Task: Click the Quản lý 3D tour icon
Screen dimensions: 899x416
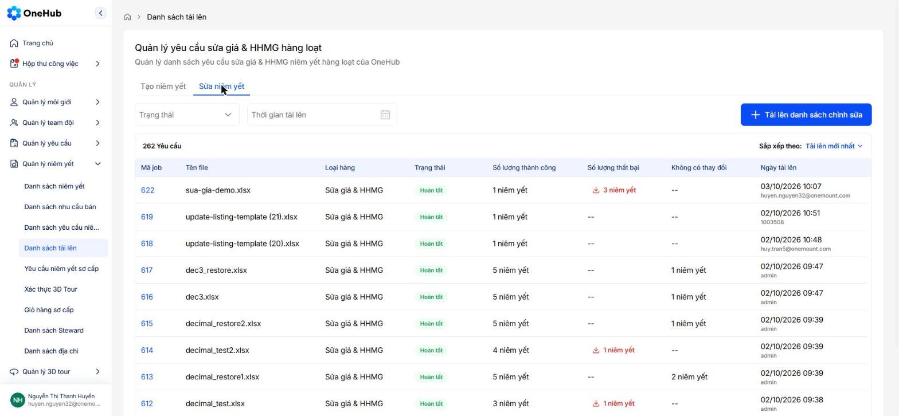Action: pos(14,372)
